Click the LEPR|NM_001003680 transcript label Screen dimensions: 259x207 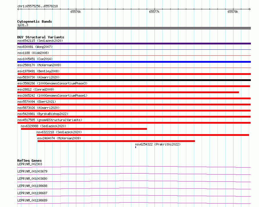pyautogui.click(x=32, y=179)
